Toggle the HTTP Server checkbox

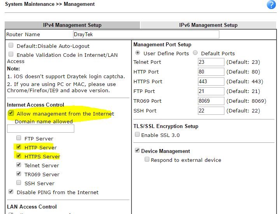pyautogui.click(x=19, y=147)
